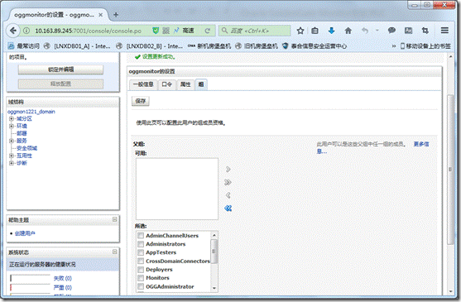This screenshot has height=302, width=461.
Task: Check the Administrators checkbox
Action: click(141, 244)
